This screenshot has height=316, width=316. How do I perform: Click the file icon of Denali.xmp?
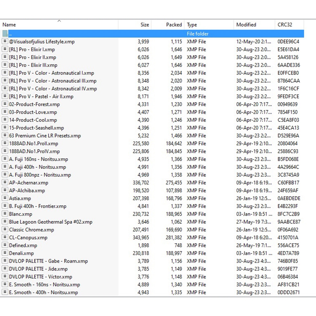(5, 253)
